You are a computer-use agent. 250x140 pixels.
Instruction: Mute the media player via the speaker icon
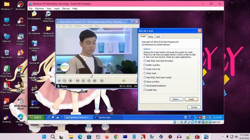click(124, 80)
